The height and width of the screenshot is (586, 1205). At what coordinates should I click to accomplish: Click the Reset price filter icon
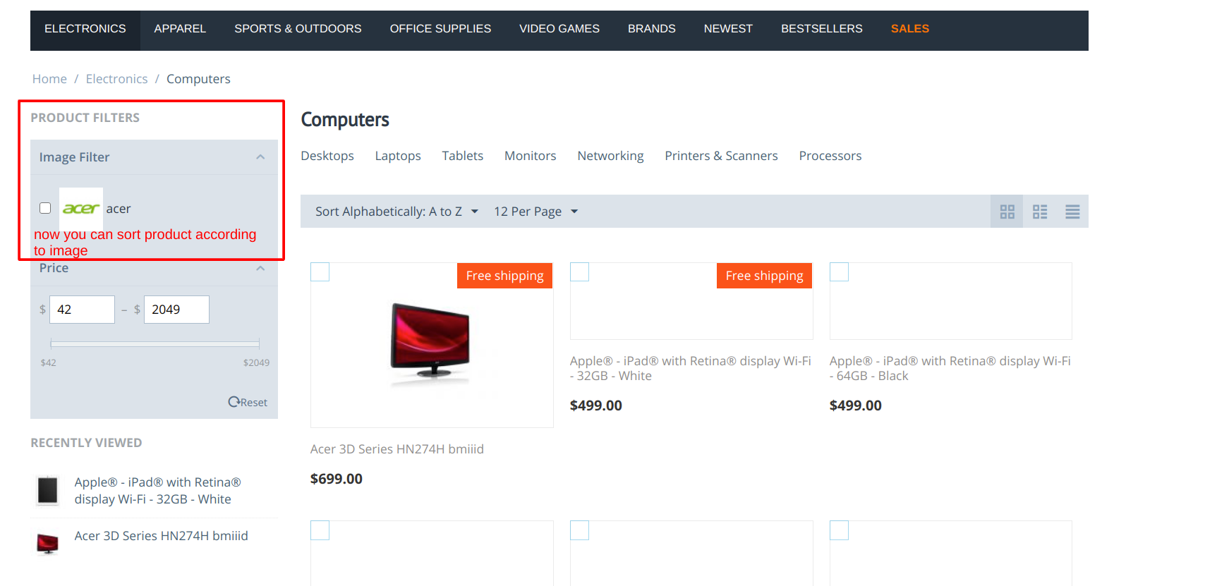(x=234, y=402)
